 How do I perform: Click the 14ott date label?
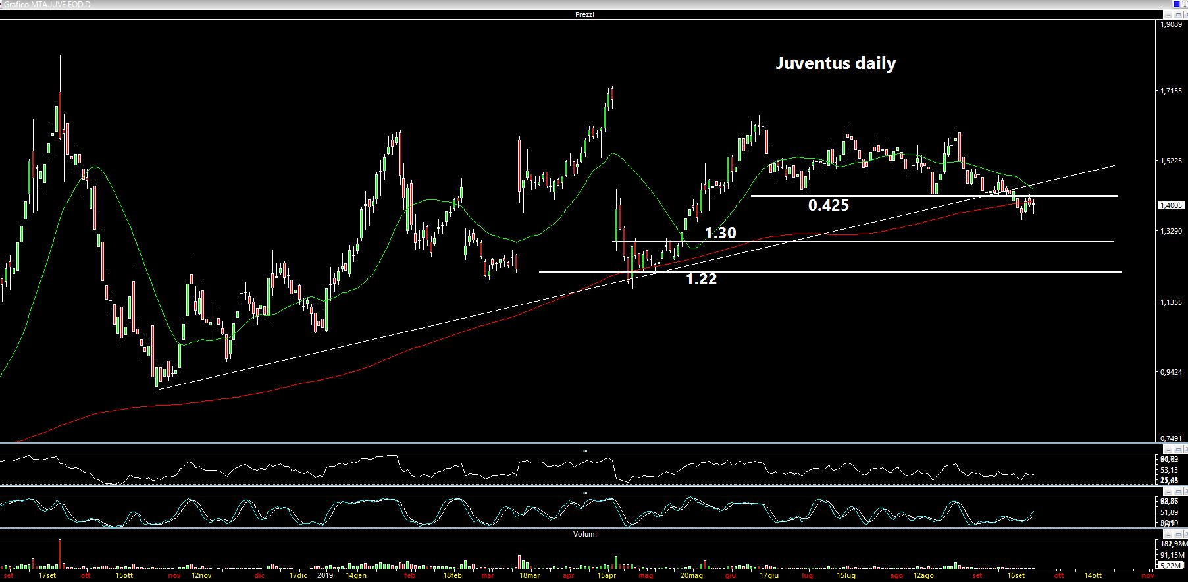coord(1093,575)
